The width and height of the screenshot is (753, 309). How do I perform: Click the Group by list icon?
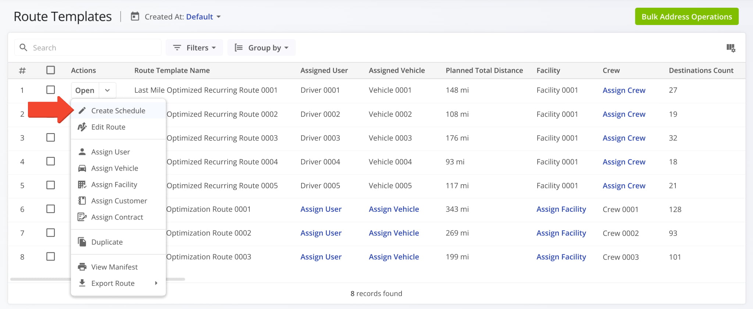239,48
